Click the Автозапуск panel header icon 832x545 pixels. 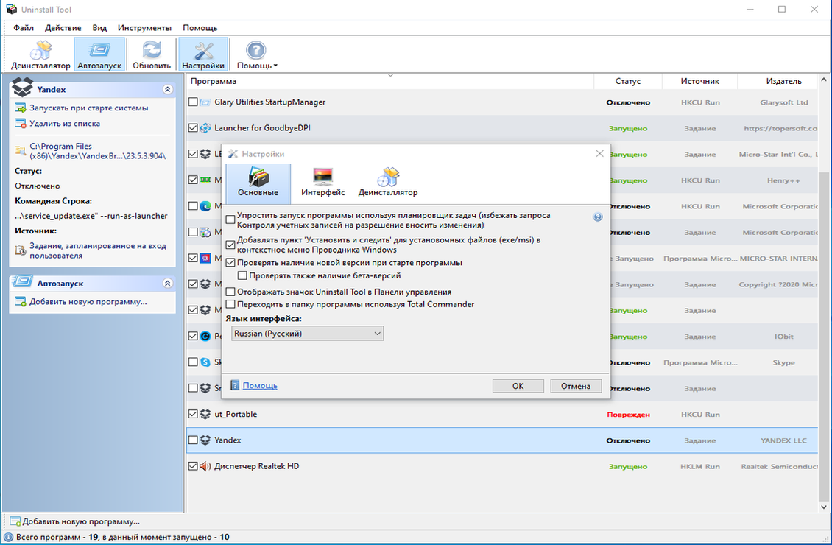coord(22,281)
